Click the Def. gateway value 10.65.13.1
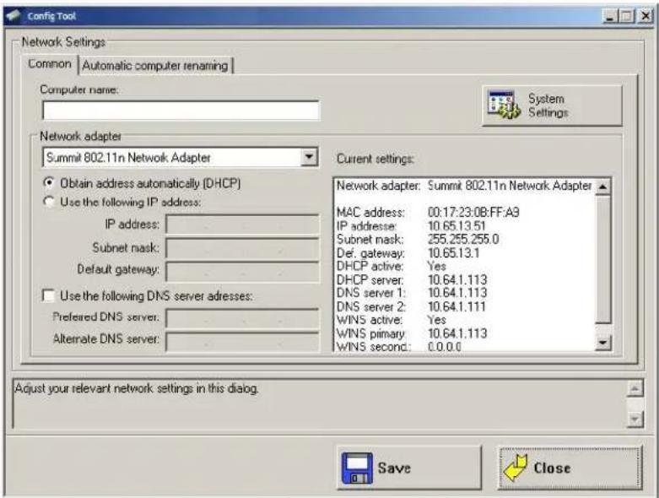Viewport: 659px width, 498px height. tap(453, 252)
